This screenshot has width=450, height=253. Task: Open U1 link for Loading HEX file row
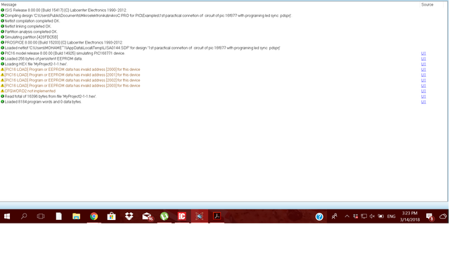coord(423,64)
